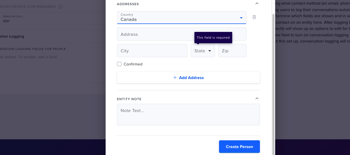Click into the City field
Screen dimensions: 350x155
click(152, 51)
